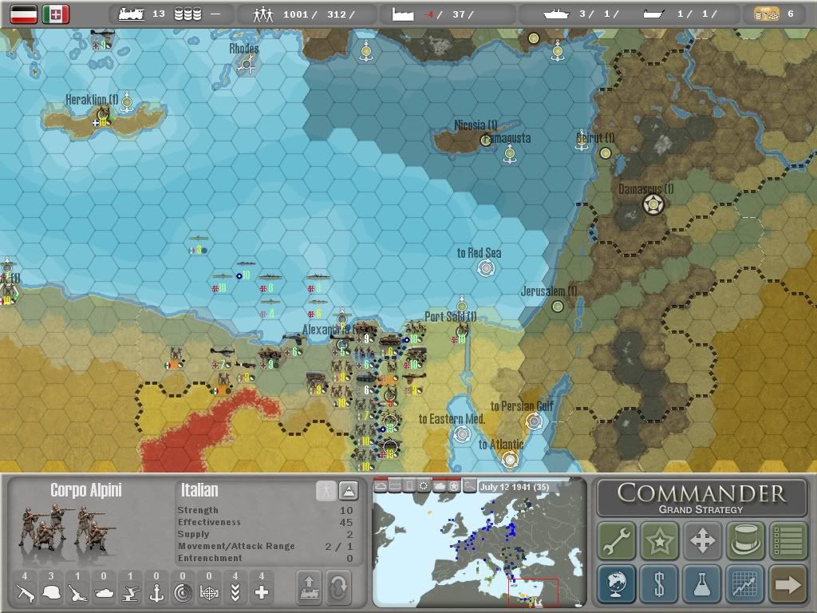Image resolution: width=817 pixels, height=613 pixels.
Task: Click the Rhodes airfield marker
Action: click(247, 65)
